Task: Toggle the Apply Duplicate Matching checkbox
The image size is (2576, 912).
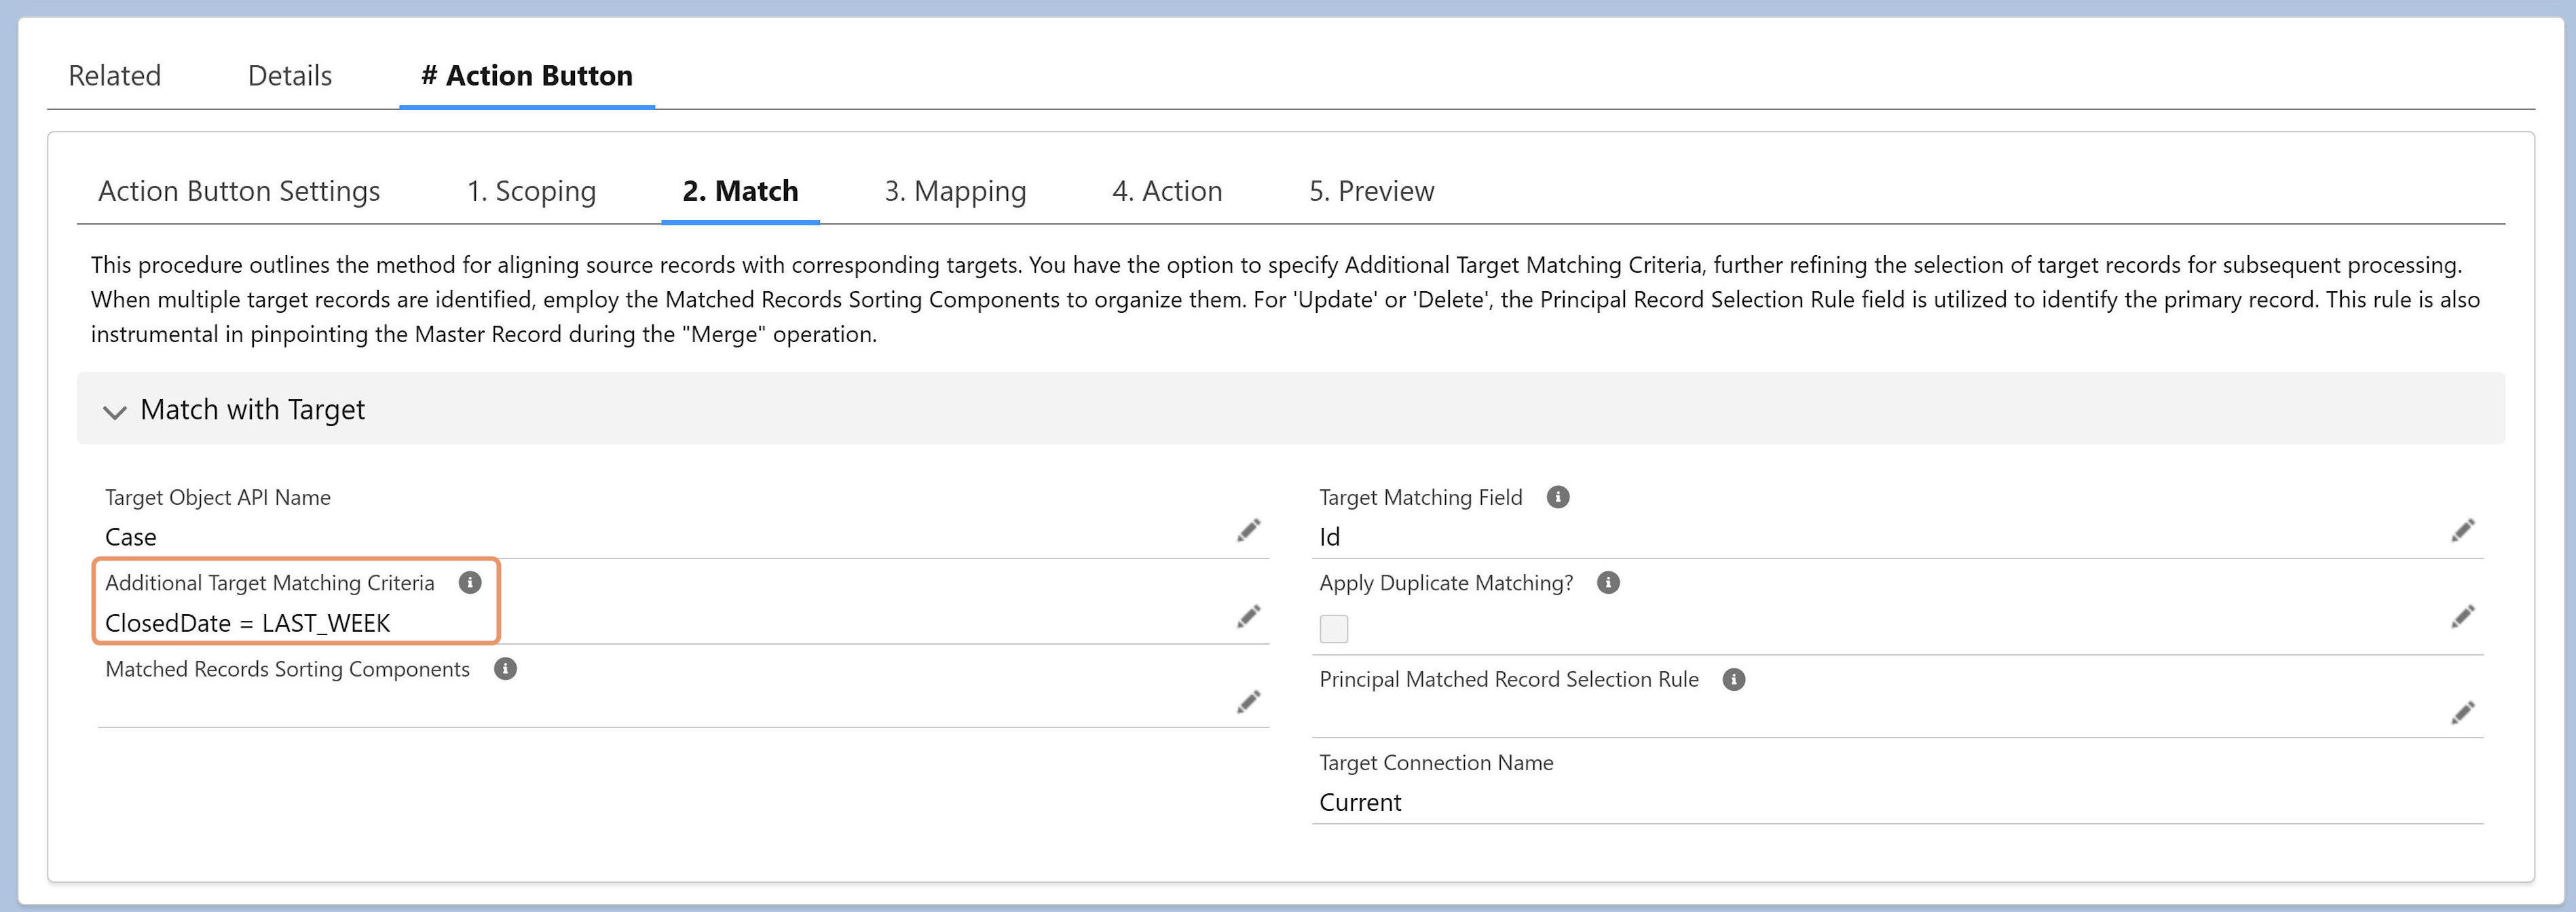Action: 1334,629
